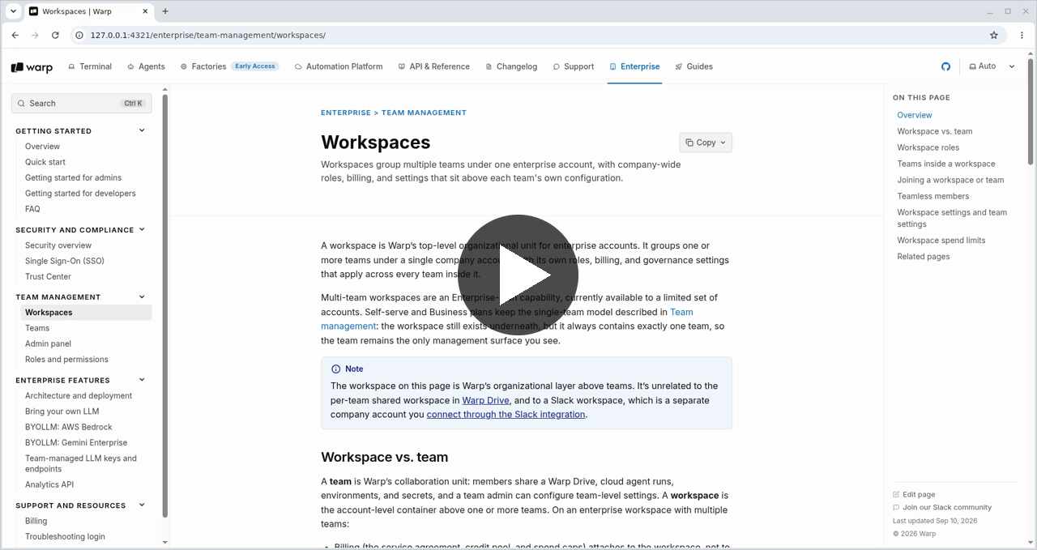Open a new browser tab
Viewport: 1037px width, 550px height.
pos(165,11)
